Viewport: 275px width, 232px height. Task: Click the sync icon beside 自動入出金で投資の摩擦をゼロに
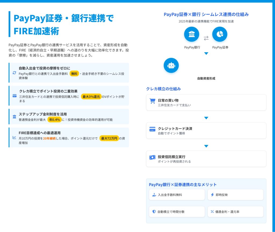tap(15, 73)
